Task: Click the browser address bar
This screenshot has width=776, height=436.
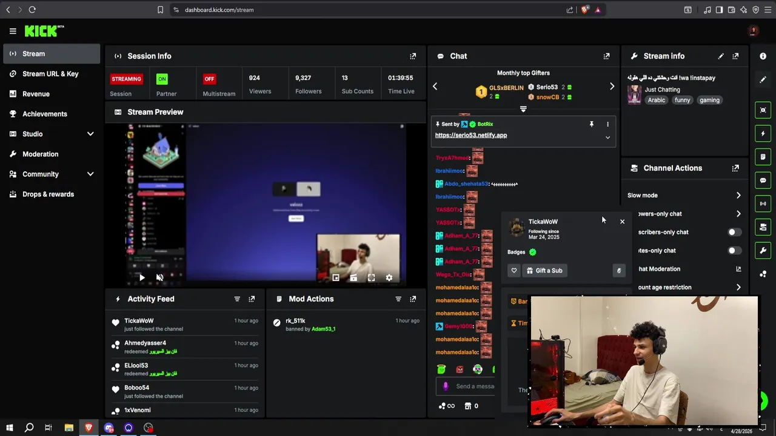Action: pos(364,10)
